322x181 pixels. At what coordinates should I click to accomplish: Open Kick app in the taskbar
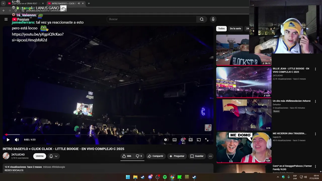pos(180,177)
